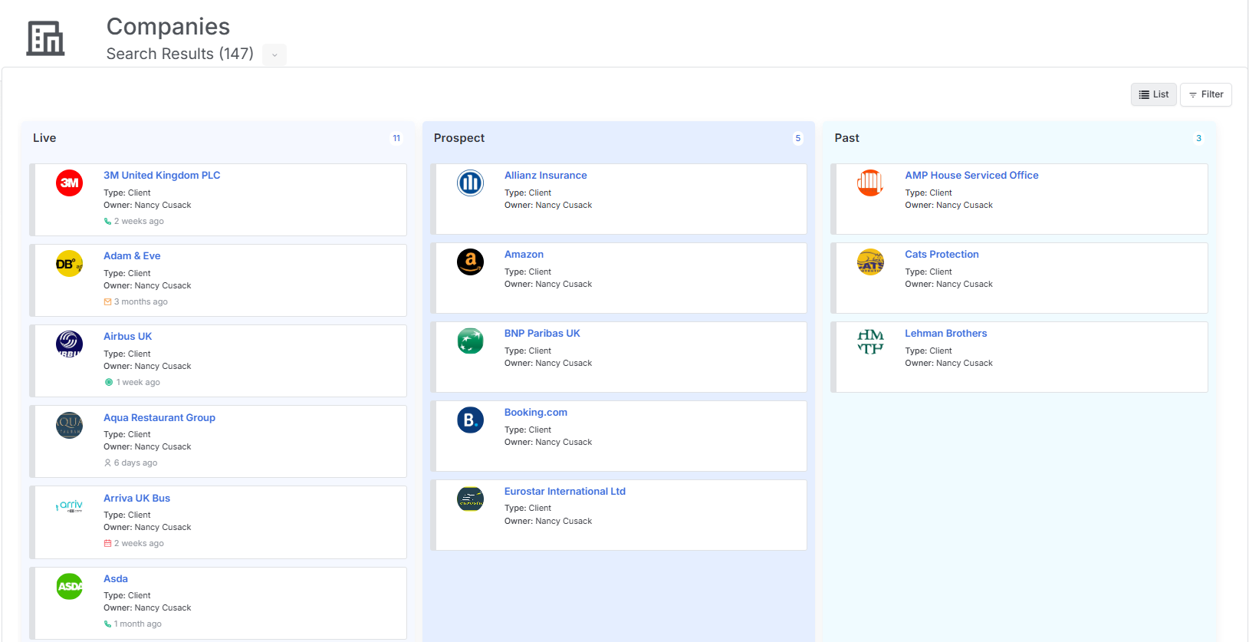Click the Past column count badge 3
Viewport: 1249px width, 642px height.
[1198, 138]
